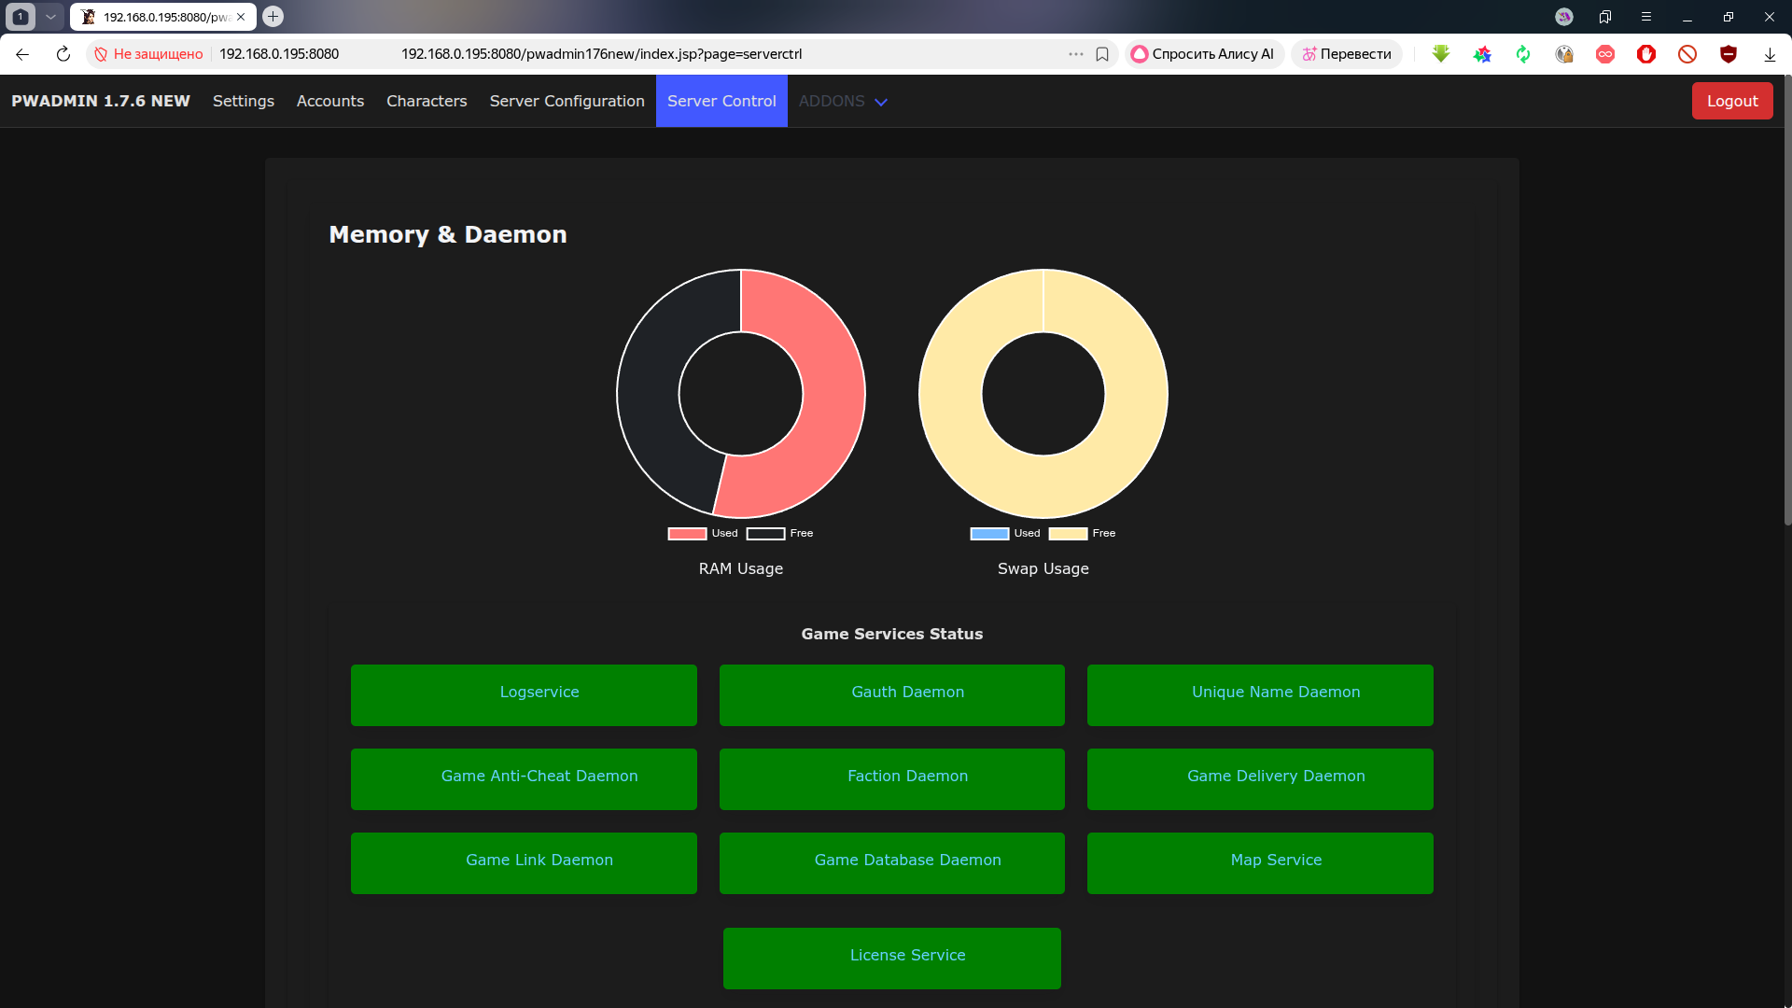Viewport: 1792px width, 1008px height.
Task: Go to the Characters page
Action: coord(427,101)
